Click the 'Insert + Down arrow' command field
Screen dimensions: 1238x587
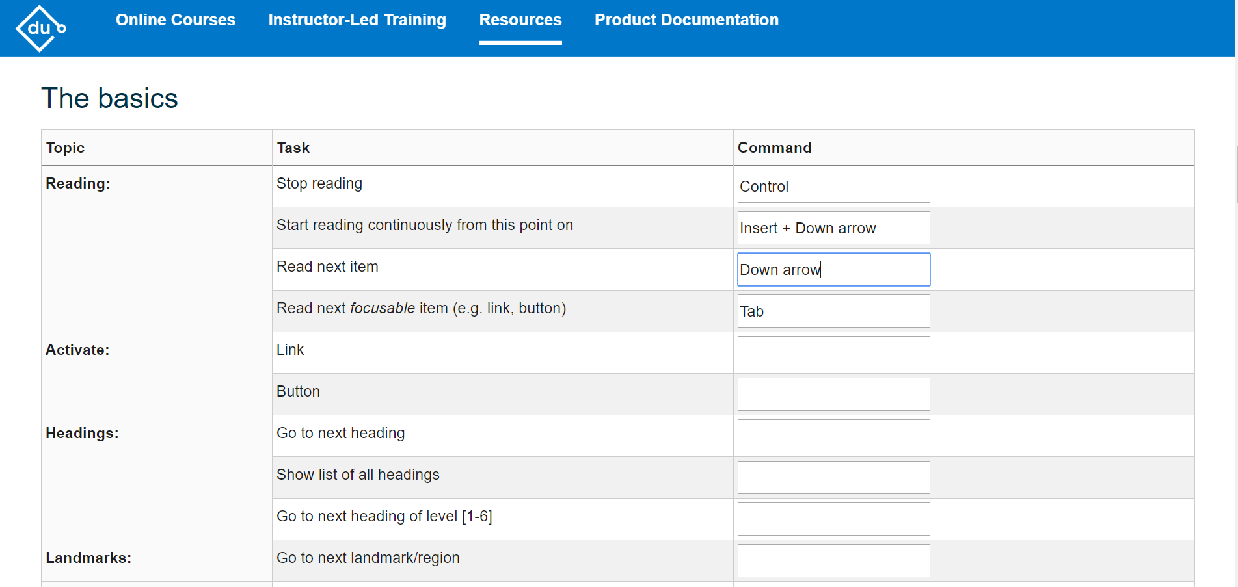click(833, 228)
